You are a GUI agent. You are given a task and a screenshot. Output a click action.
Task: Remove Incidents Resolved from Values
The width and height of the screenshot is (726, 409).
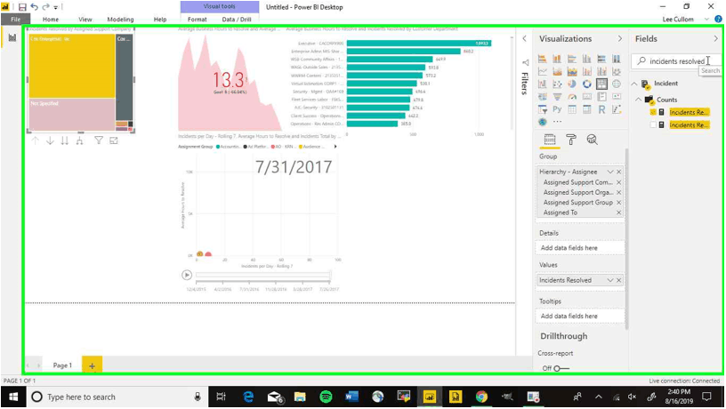pyautogui.click(x=619, y=280)
